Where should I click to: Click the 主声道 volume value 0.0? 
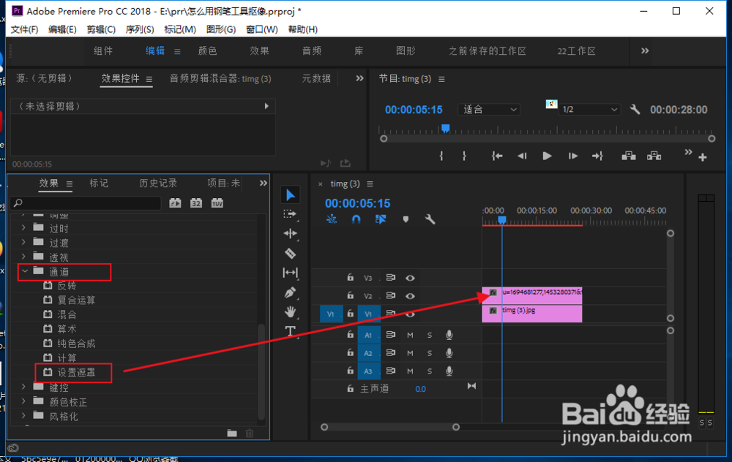tap(421, 389)
